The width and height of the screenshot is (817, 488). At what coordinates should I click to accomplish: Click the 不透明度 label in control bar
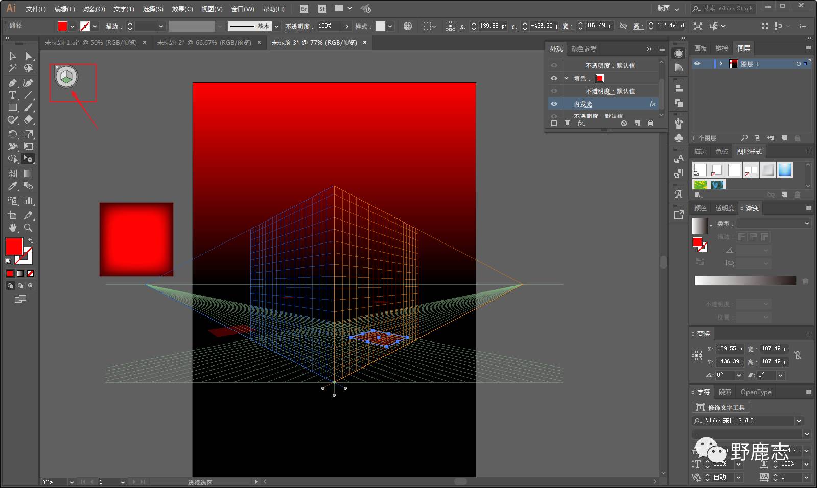point(297,26)
